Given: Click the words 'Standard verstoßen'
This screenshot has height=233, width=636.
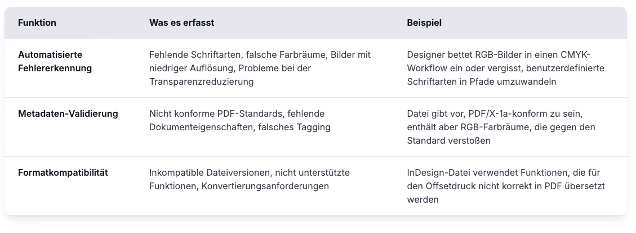Looking at the screenshot, I should click(448, 140).
